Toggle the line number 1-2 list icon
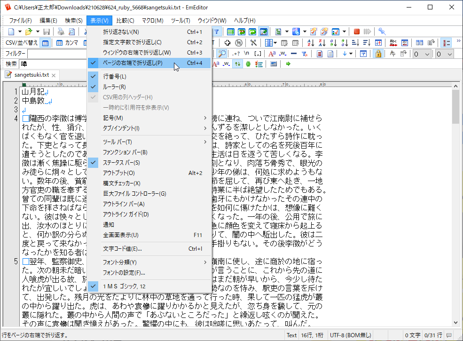The height and width of the screenshot is (341, 463). coord(446,43)
